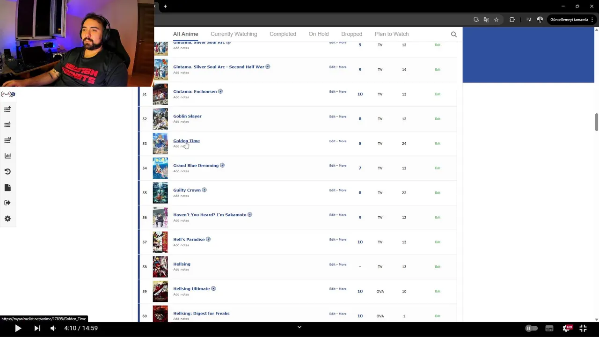599x337 pixels.
Task: Expand the chevron at bottom of video
Action: click(299, 327)
